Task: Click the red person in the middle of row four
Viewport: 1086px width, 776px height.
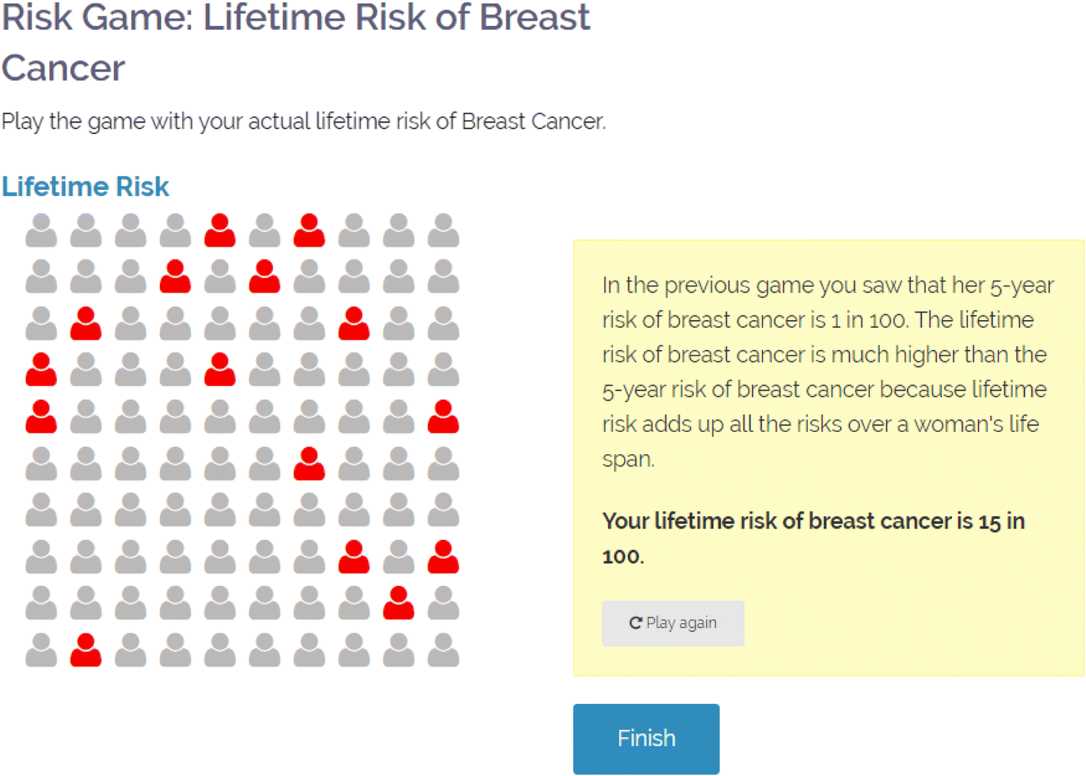Action: click(220, 370)
